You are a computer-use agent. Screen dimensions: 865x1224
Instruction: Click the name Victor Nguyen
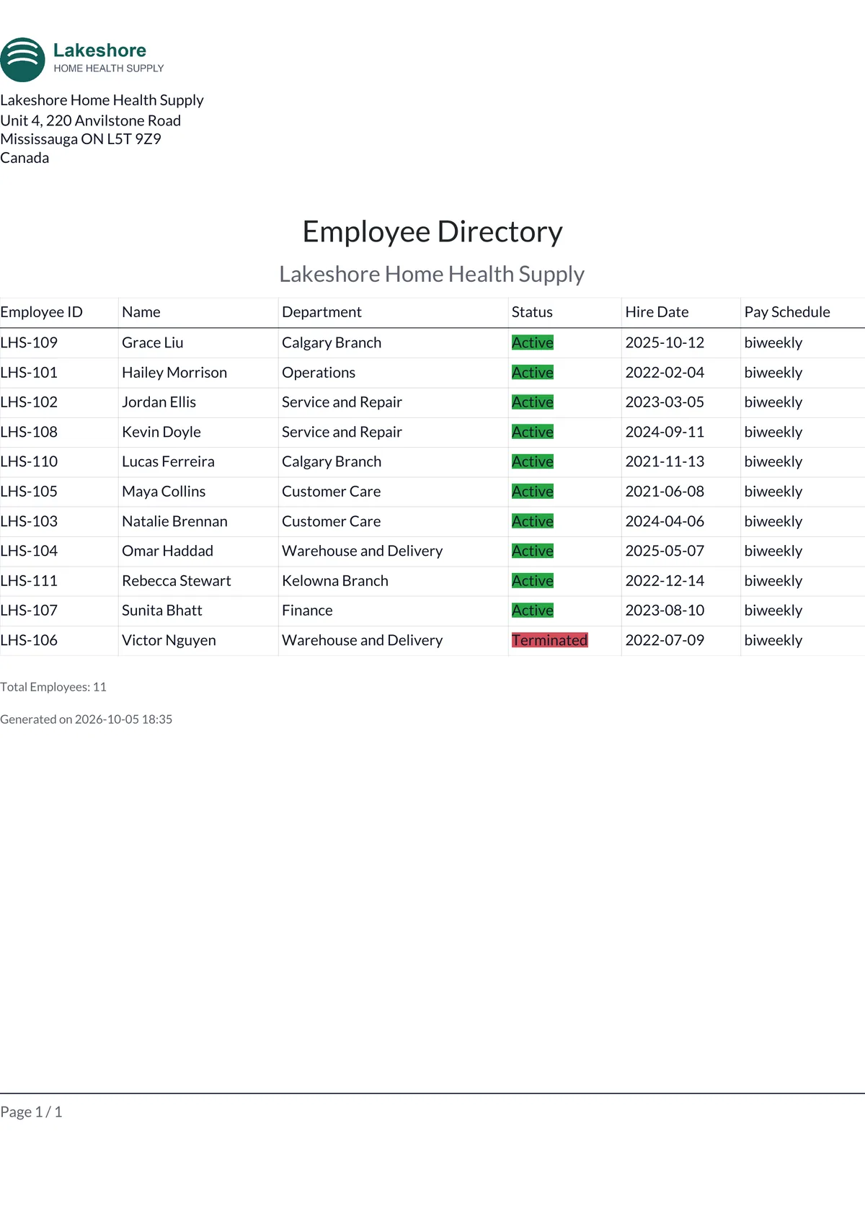[169, 640]
